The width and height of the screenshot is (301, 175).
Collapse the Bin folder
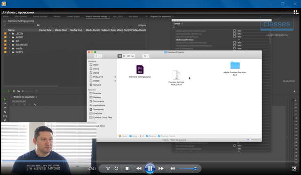tap(9, 41)
